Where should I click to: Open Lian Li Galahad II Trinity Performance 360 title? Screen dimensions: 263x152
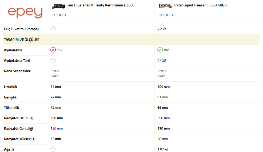pyautogui.click(x=99, y=5)
